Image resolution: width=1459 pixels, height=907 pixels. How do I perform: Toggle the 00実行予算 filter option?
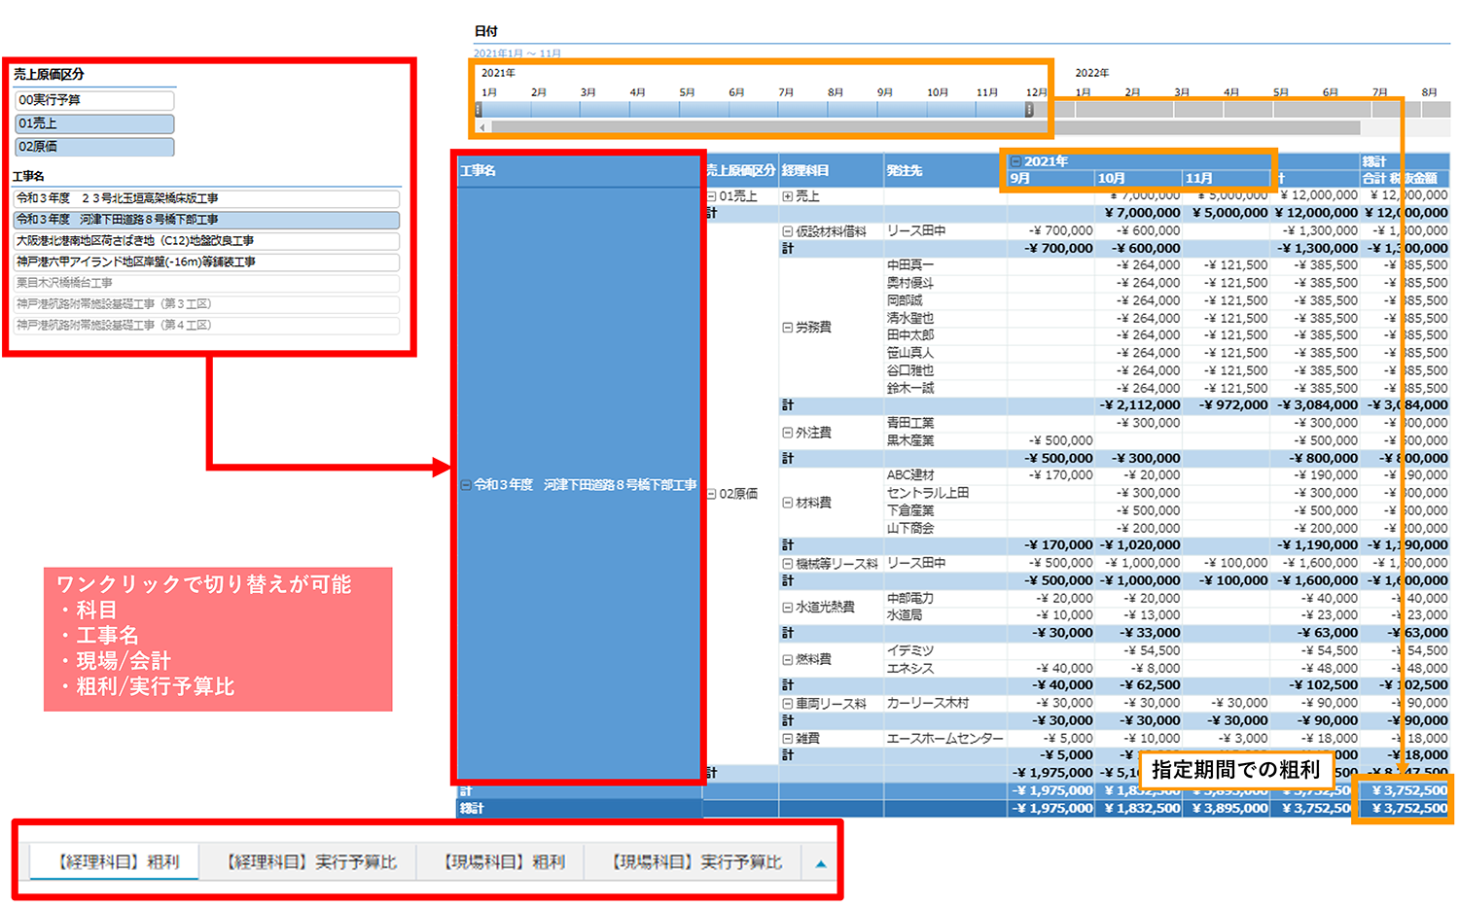(94, 100)
